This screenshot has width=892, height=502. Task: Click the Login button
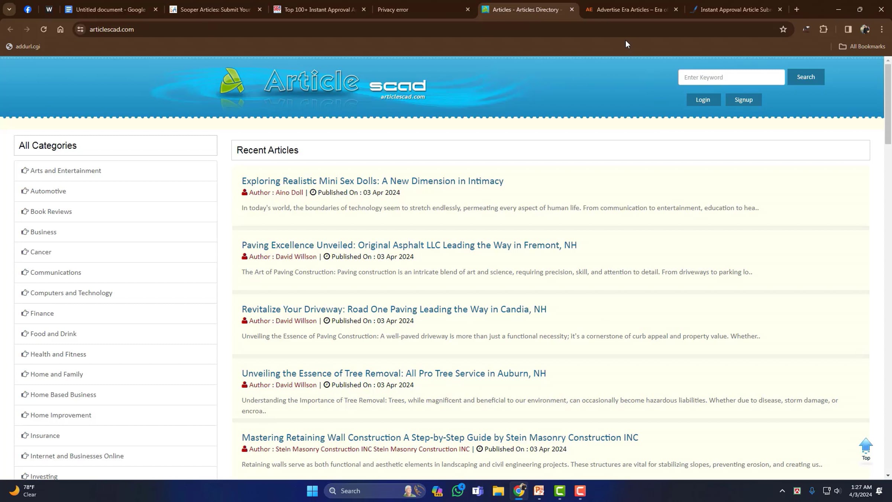[x=703, y=100]
